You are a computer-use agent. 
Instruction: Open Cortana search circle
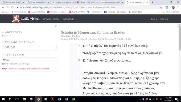point(10,99)
